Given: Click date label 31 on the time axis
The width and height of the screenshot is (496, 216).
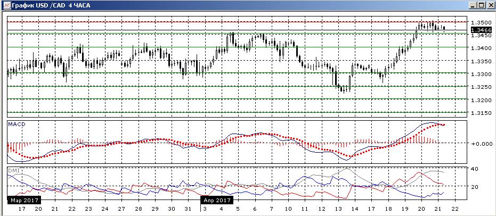Looking at the screenshot, I should (188, 209).
